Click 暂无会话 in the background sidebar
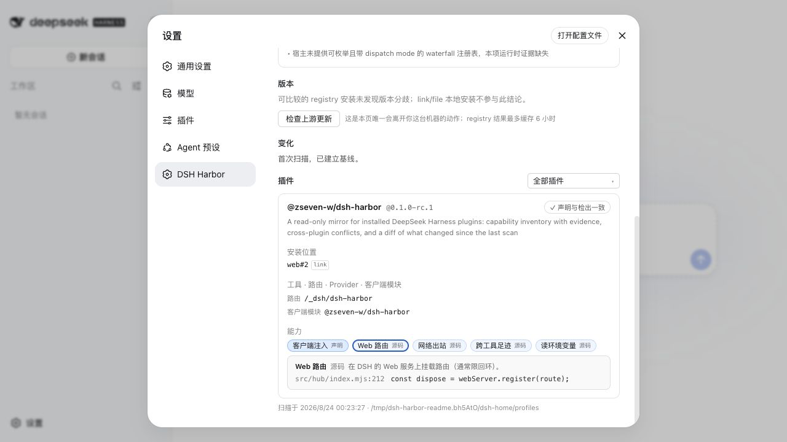This screenshot has height=442, width=787. click(31, 115)
